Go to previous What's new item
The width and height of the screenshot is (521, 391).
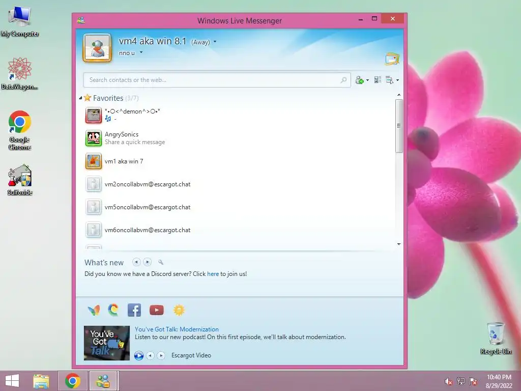coord(136,262)
